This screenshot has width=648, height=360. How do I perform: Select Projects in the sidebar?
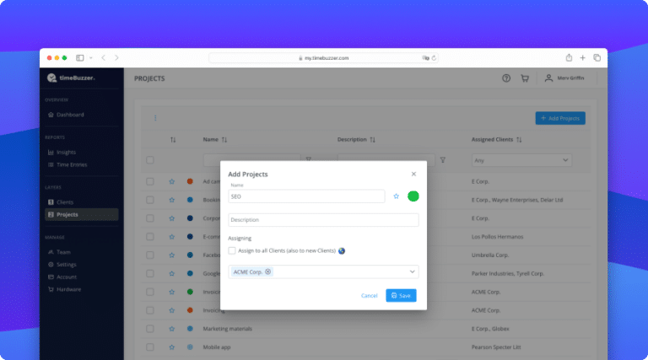[x=81, y=215]
